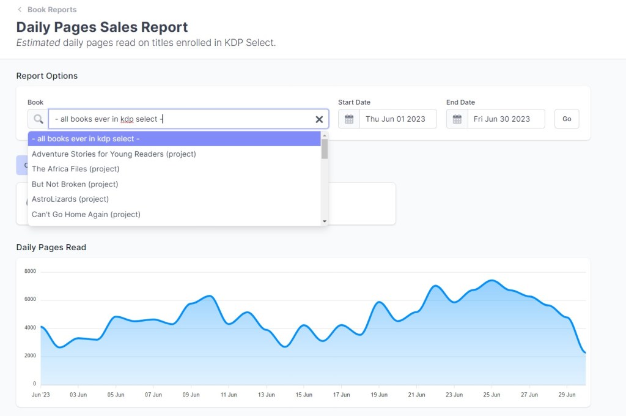Clear the book search with X icon

(319, 119)
